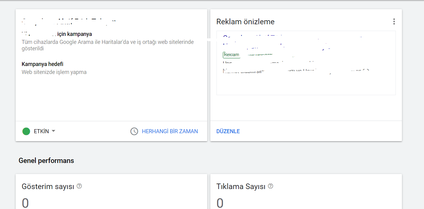Click the clock icon beside HERHANGİ BİR ZAMAN
Image resolution: width=424 pixels, height=209 pixels.
pyautogui.click(x=134, y=131)
